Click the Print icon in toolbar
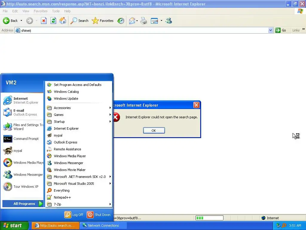 click(x=144, y=21)
